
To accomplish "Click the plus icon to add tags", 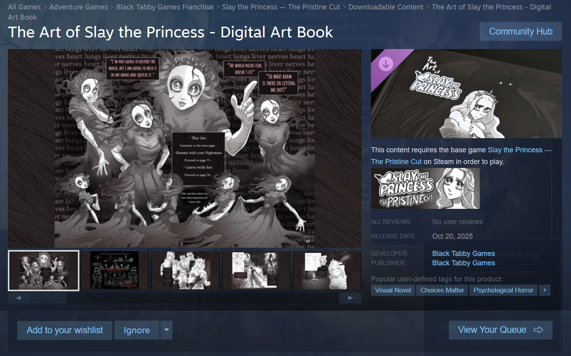I will pyautogui.click(x=545, y=290).
